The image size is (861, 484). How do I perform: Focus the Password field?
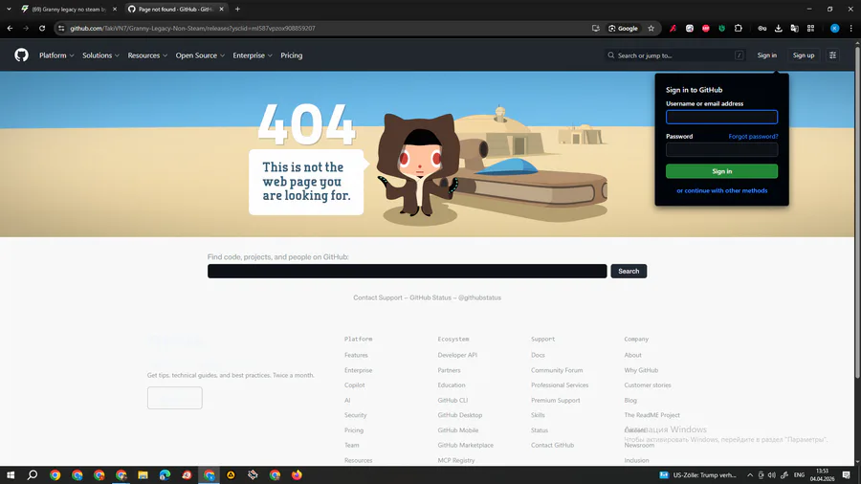[721, 150]
